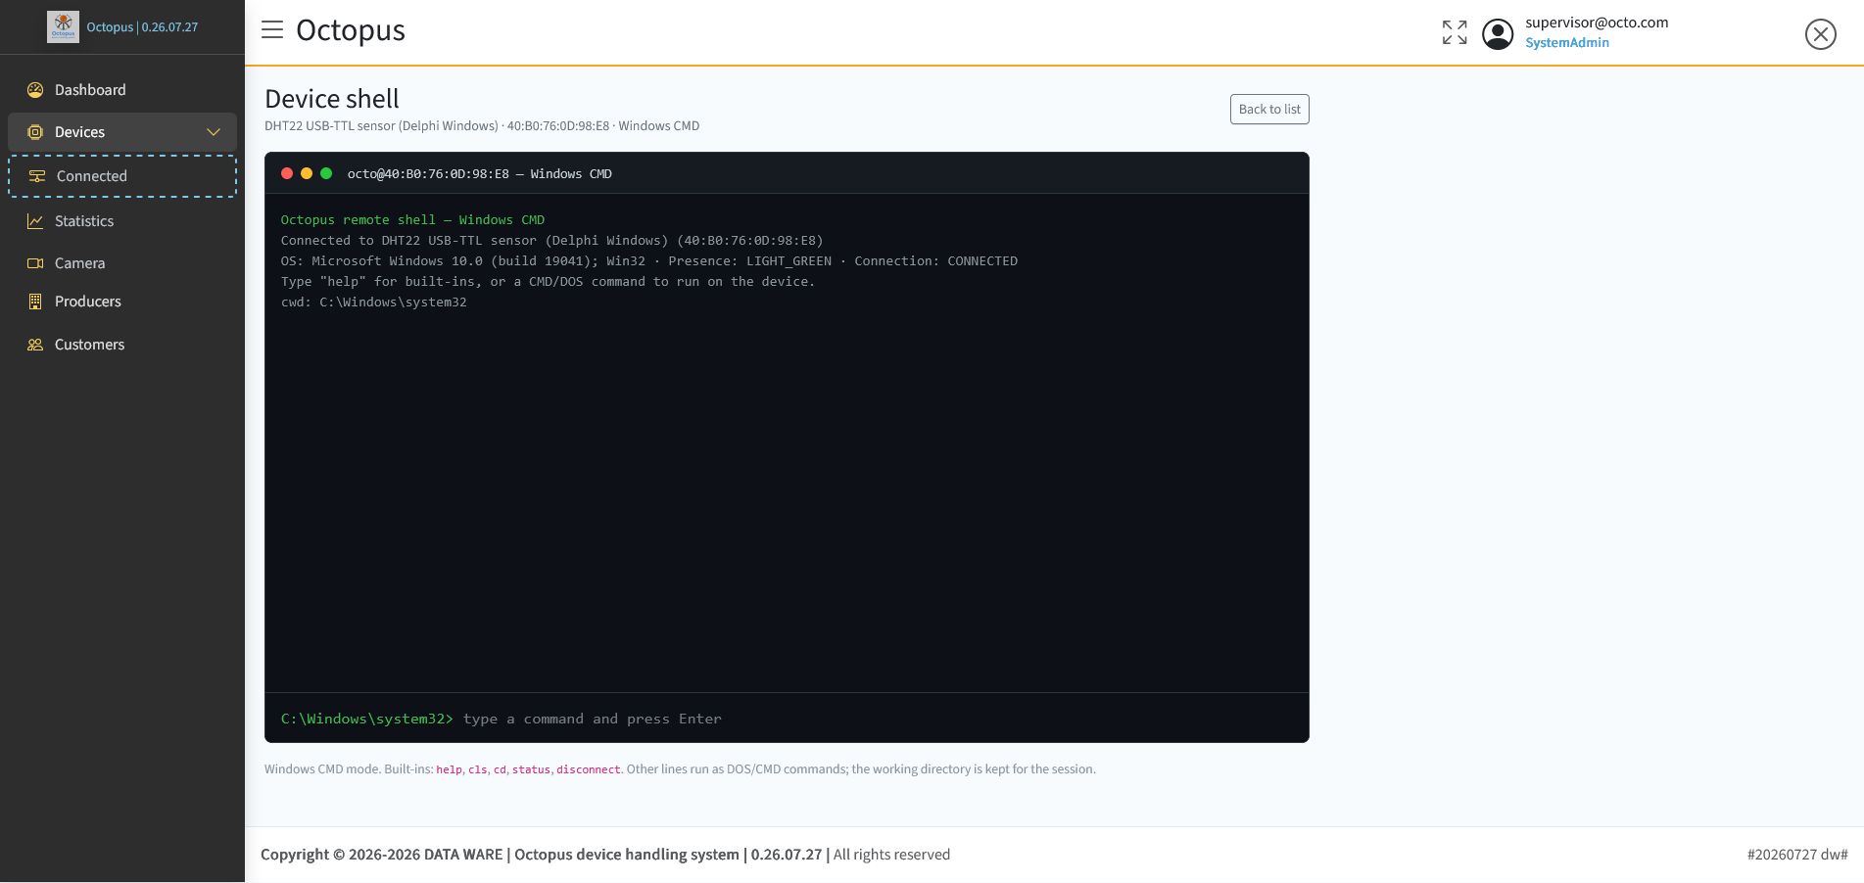The image size is (1864, 883).
Task: Open the Octopus 0.26.07.27 version link
Action: click(x=142, y=27)
